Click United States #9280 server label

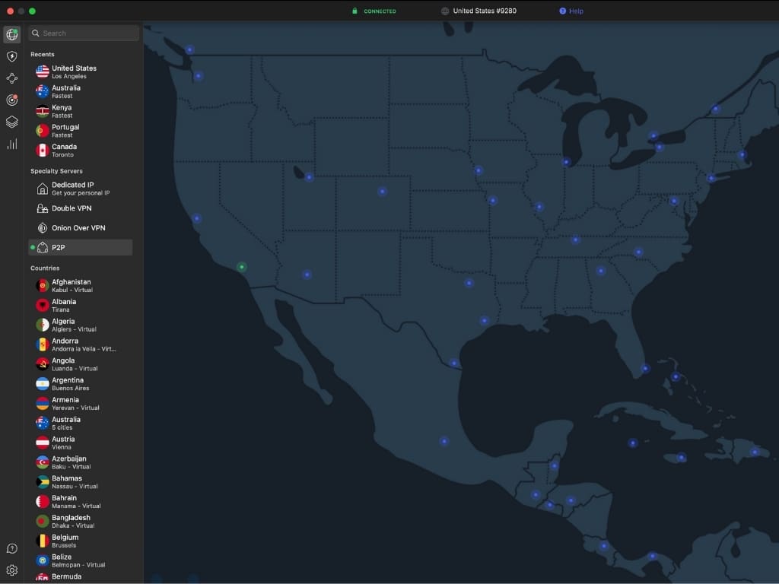(x=484, y=11)
